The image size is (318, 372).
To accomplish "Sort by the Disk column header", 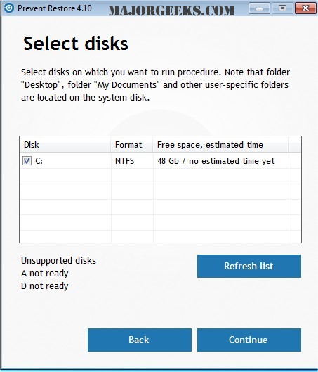I will pos(65,144).
